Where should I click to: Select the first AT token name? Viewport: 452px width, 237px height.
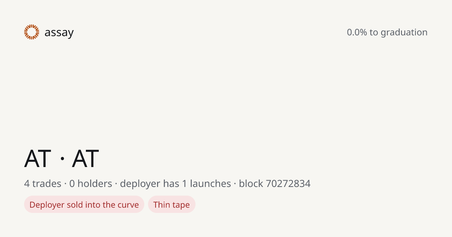[x=38, y=158]
